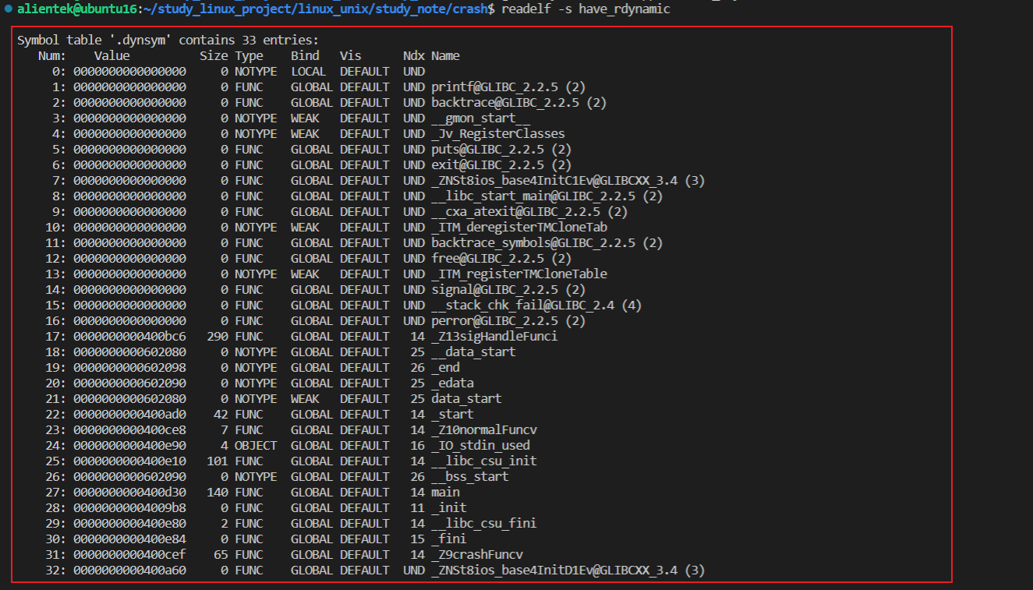The width and height of the screenshot is (1033, 590).
Task: Click the blue dot before the shell prompt
Action: pyautogui.click(x=8, y=9)
